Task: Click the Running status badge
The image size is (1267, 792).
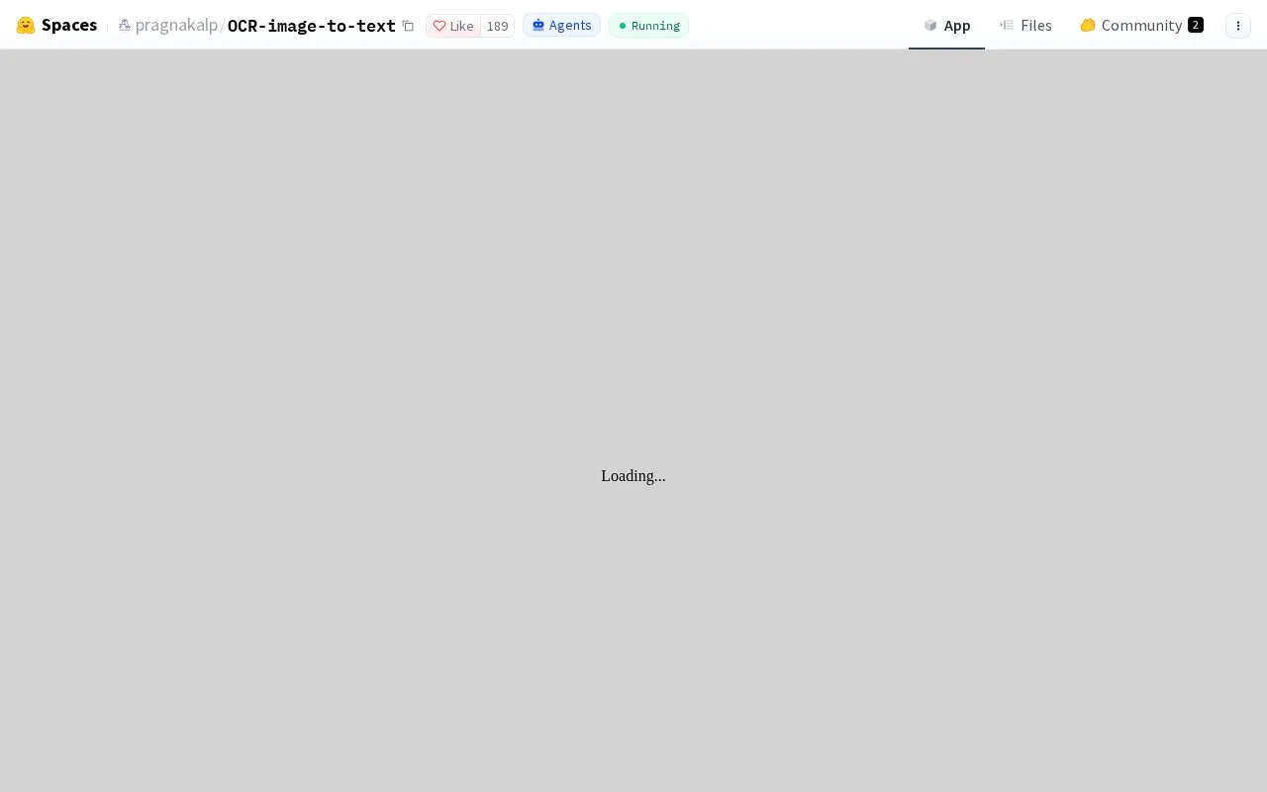Action: pos(648,26)
